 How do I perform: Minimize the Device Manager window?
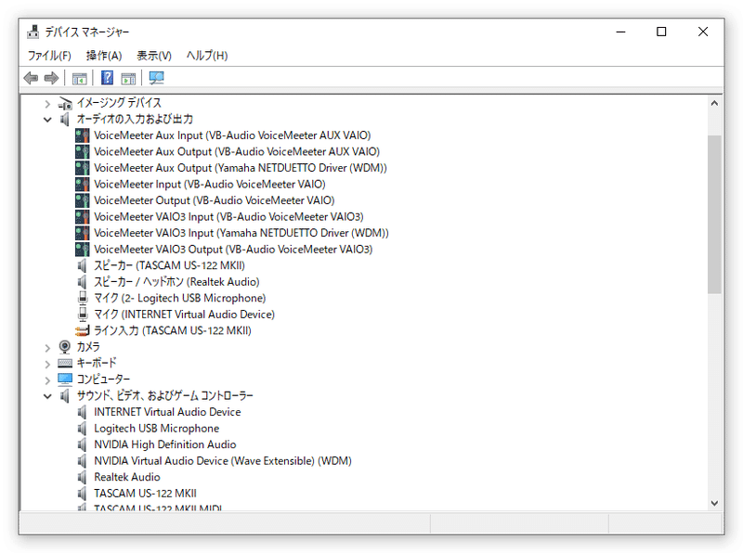click(620, 32)
